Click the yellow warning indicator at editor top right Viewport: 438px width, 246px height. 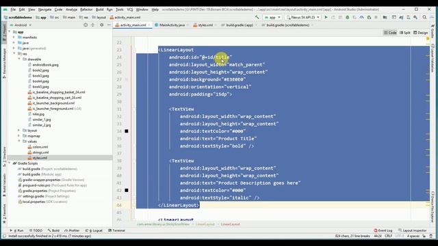point(428,38)
